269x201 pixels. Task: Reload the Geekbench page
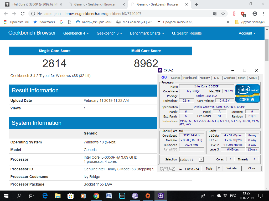[23, 14]
